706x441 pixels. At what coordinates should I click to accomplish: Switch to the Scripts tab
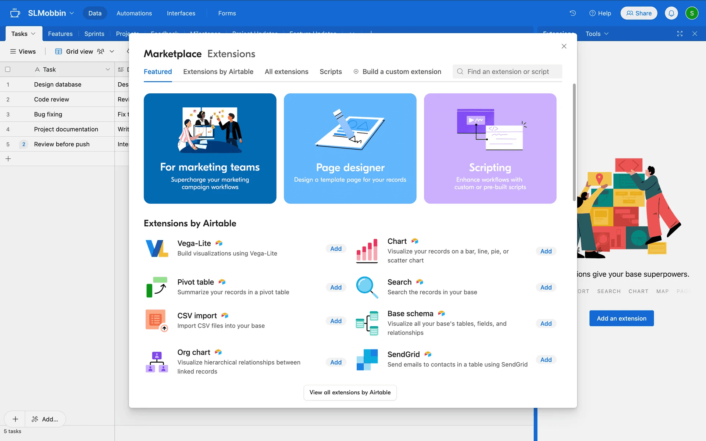click(331, 72)
